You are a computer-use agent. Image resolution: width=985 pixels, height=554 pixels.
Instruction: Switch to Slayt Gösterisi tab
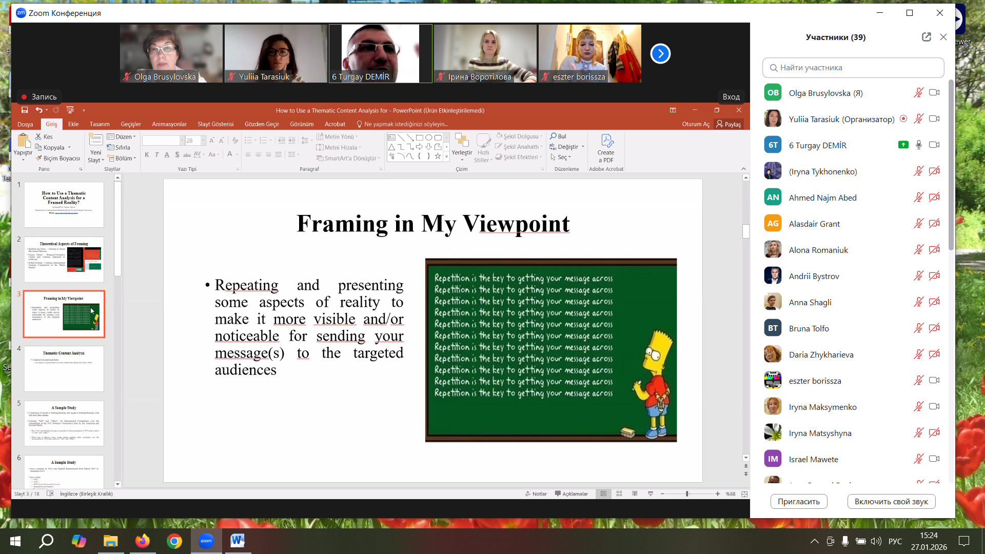tap(215, 124)
